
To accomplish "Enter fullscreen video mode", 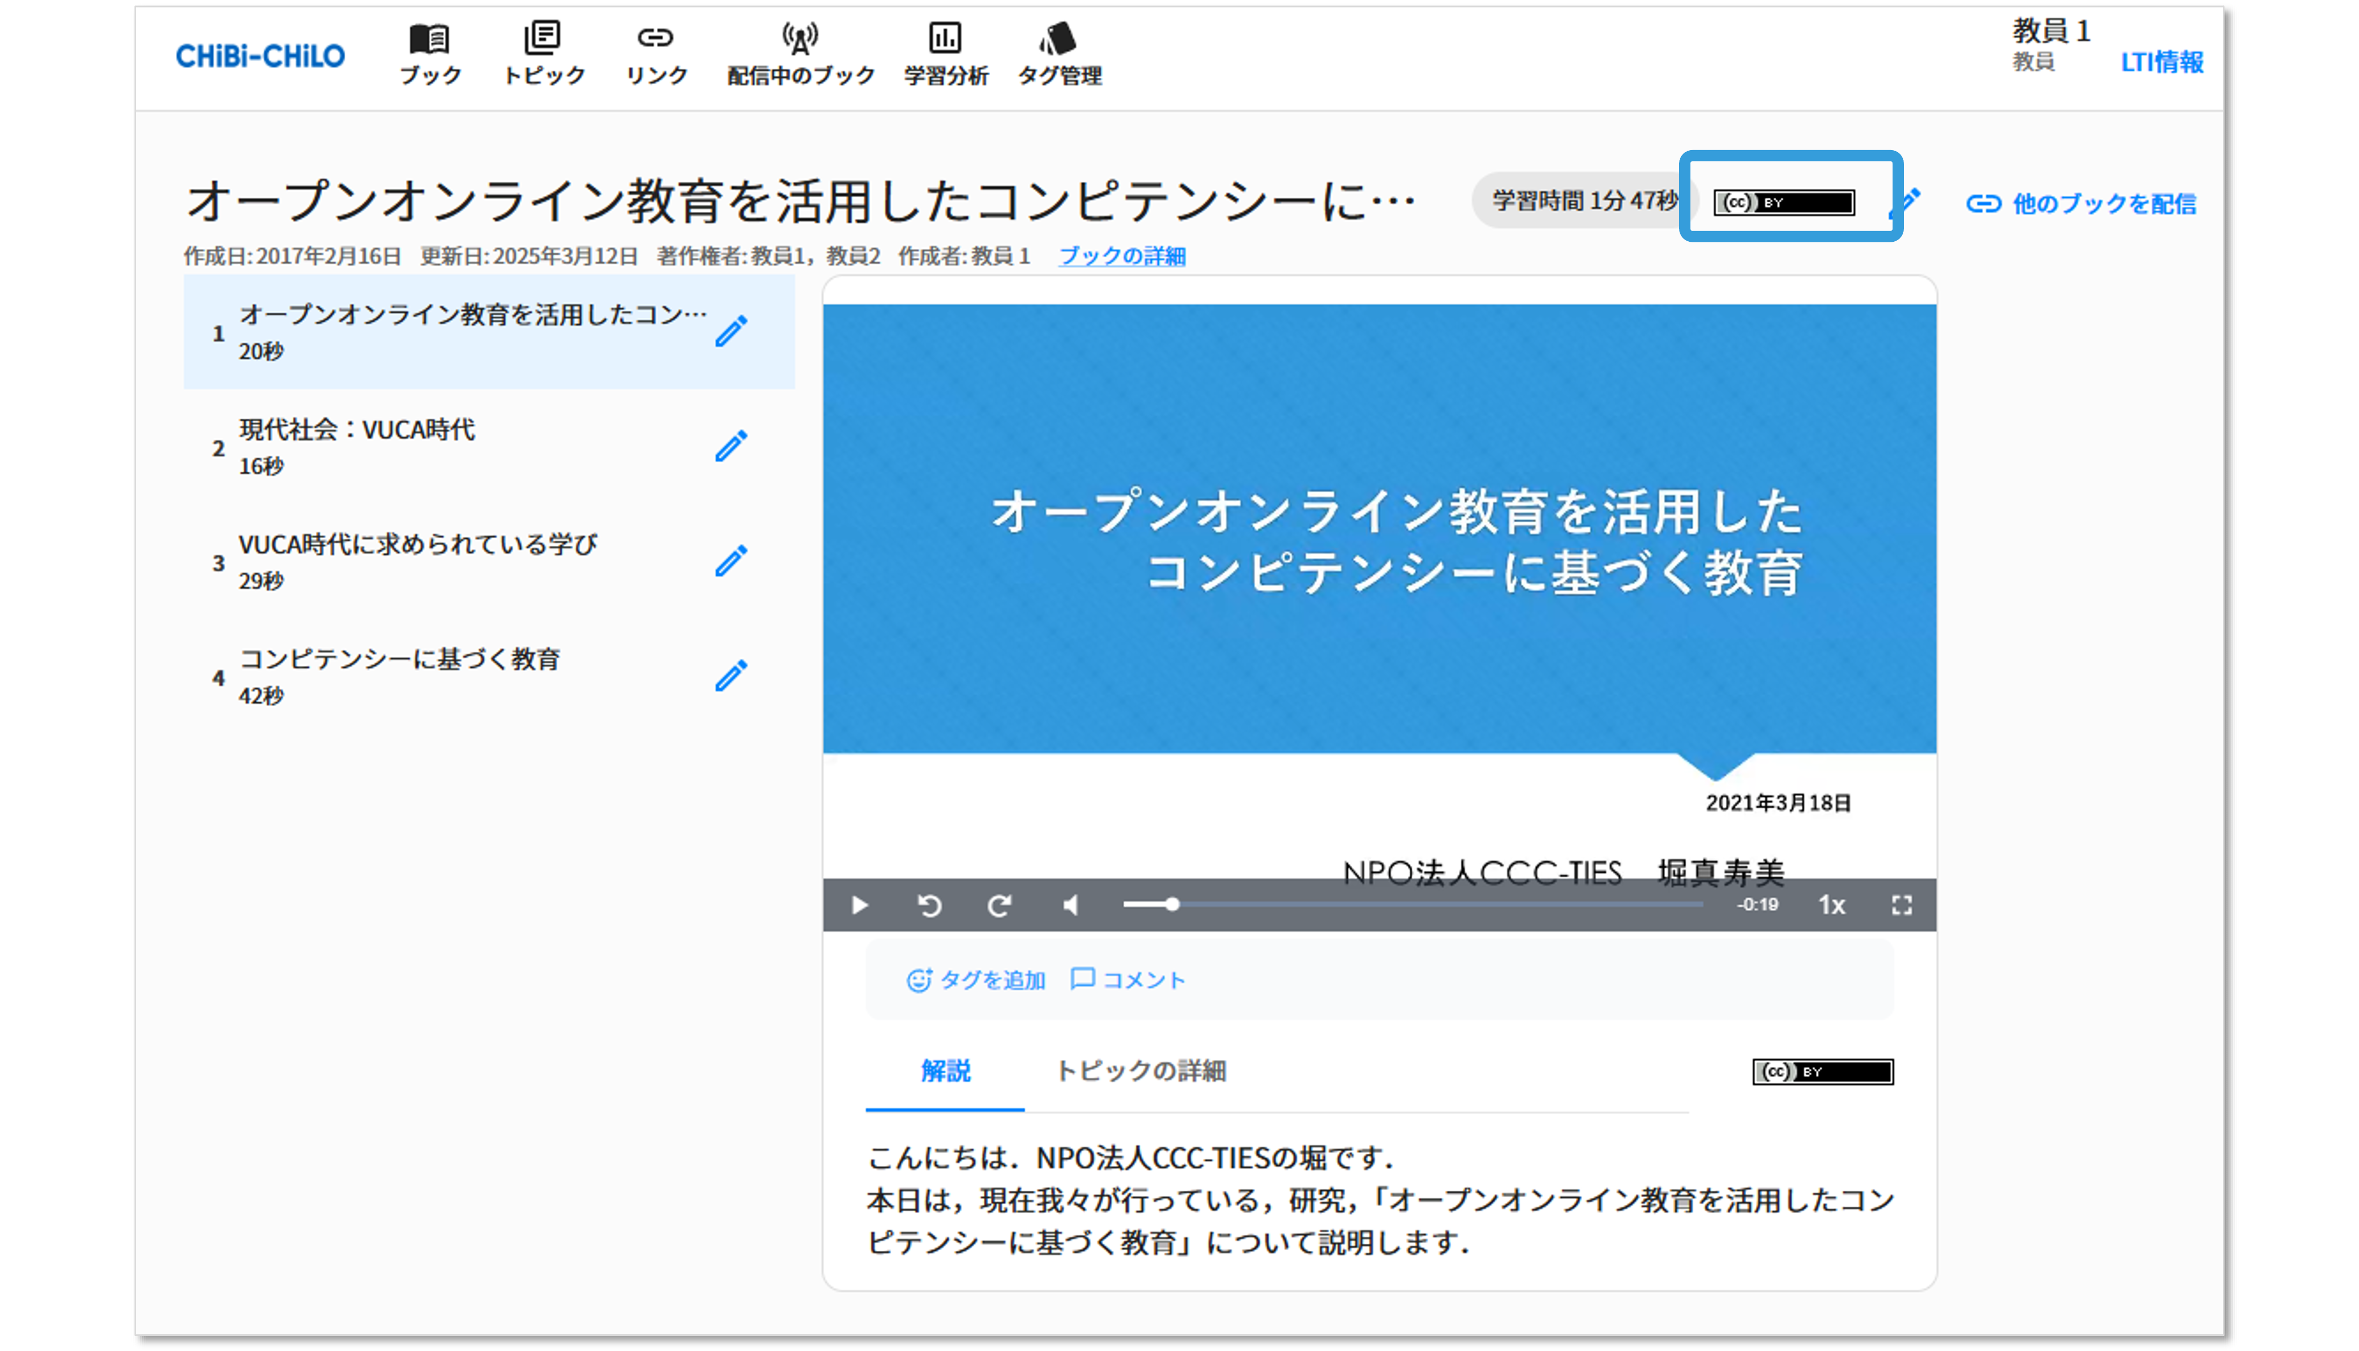I will (1902, 905).
